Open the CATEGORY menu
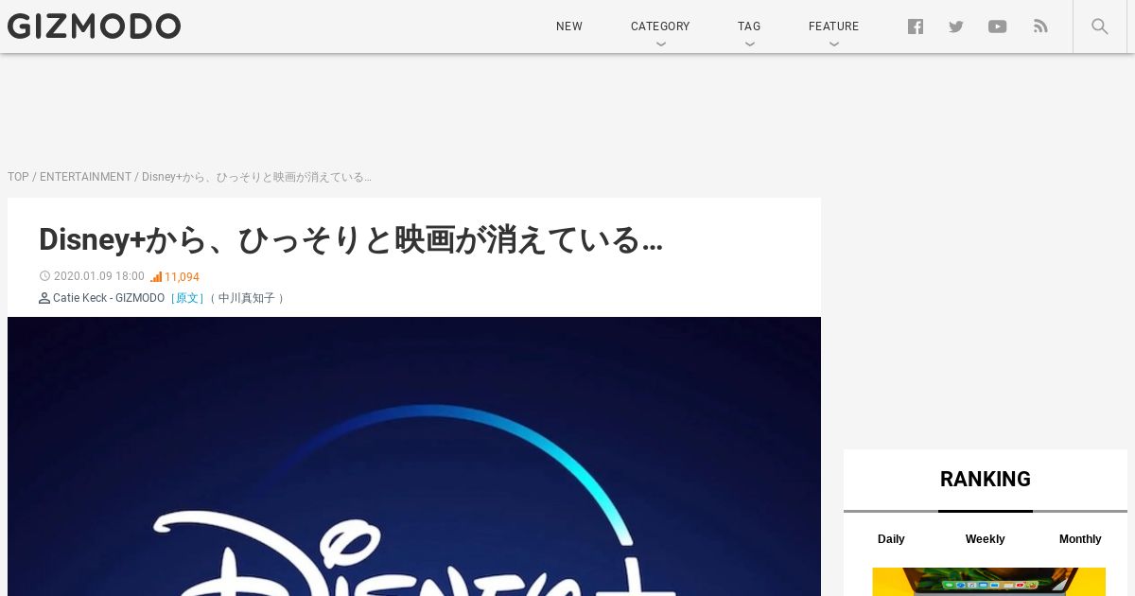Viewport: 1135px width, 596px height. coord(660,26)
